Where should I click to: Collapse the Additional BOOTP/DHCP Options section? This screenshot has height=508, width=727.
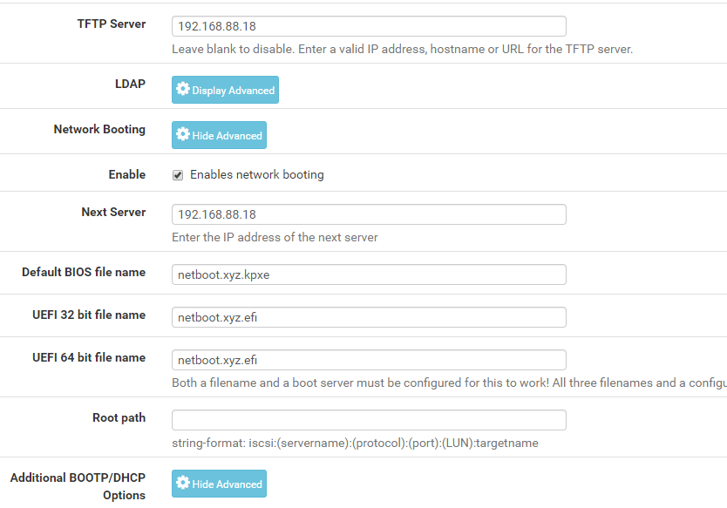pos(219,483)
